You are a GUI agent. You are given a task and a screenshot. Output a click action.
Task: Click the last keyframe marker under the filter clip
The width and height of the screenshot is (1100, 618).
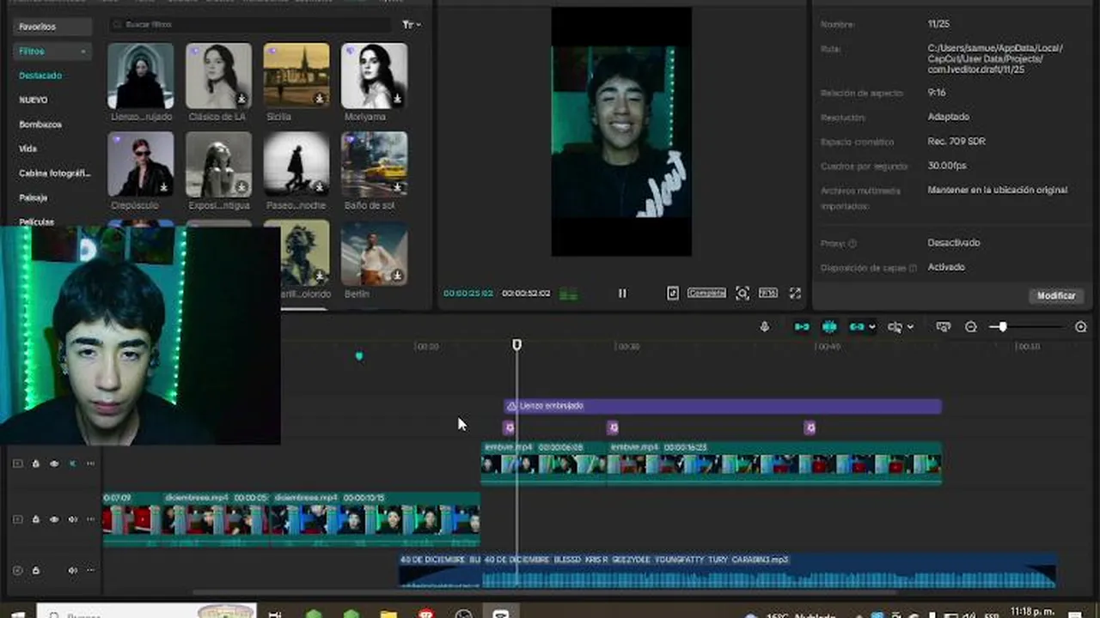pyautogui.click(x=810, y=427)
